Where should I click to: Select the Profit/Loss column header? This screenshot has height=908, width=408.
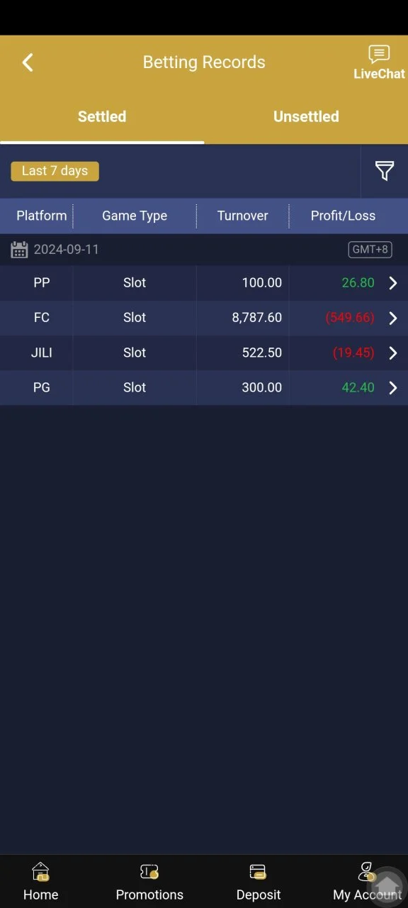[343, 216]
